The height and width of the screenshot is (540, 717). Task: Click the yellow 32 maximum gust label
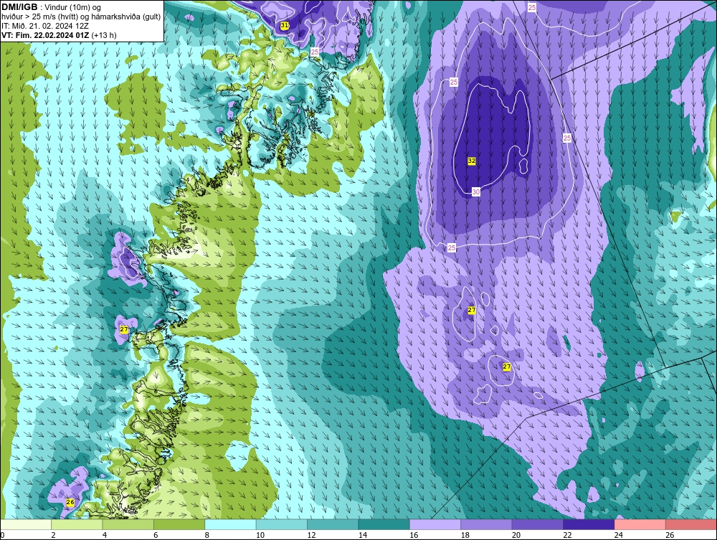(x=472, y=161)
